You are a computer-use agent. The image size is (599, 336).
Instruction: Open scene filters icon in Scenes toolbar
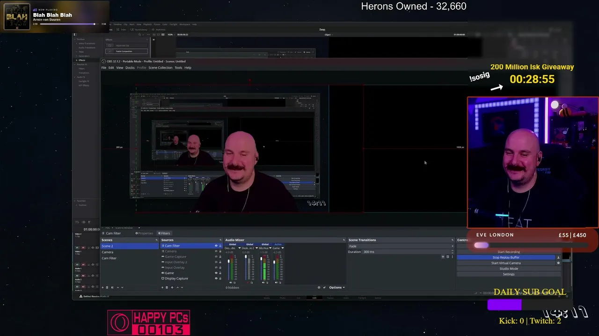[x=112, y=287]
